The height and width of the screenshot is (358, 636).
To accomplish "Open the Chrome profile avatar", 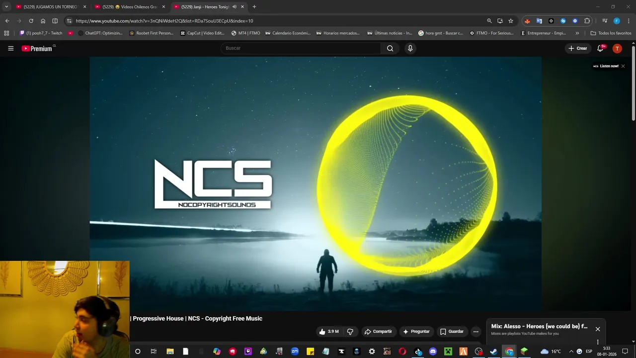I will tap(617, 21).
